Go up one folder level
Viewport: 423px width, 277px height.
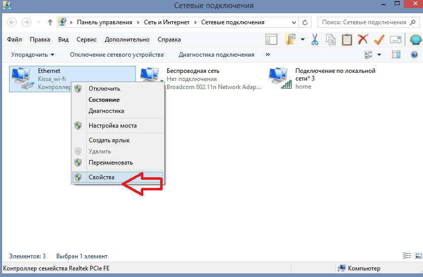[x=50, y=22]
